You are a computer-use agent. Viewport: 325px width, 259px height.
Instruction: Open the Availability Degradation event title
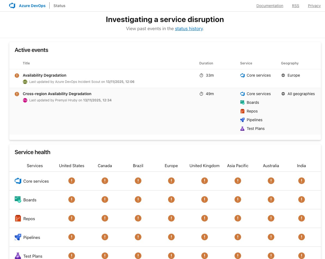(x=45, y=75)
